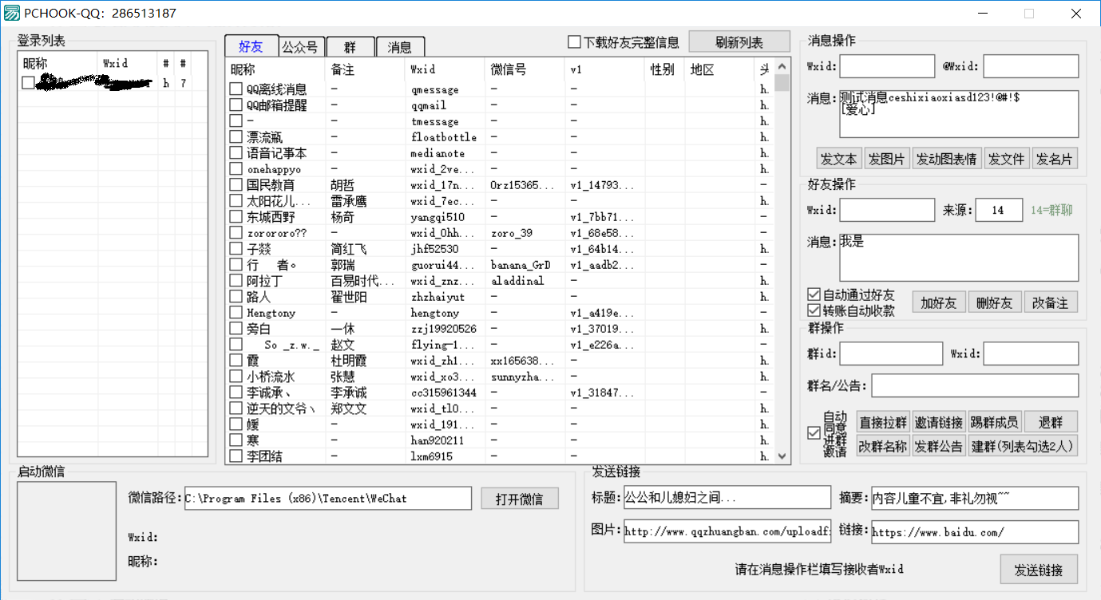Select the checkbox next to 国民教育
1101x600 pixels.
click(236, 185)
